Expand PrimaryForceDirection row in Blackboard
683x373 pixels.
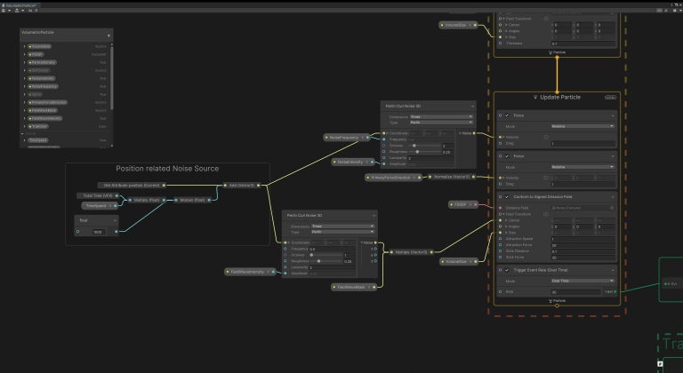[24, 102]
